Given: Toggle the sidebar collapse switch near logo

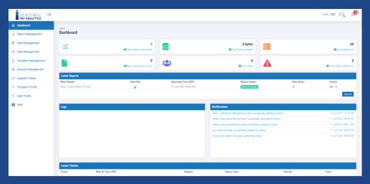Looking at the screenshot, I should 49,14.
